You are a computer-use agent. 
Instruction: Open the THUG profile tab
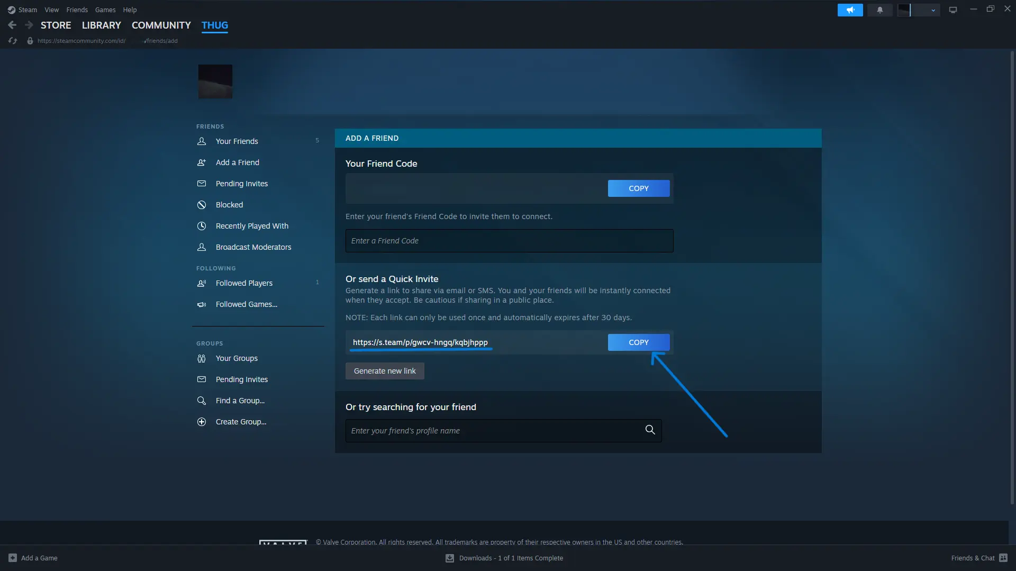(x=215, y=25)
